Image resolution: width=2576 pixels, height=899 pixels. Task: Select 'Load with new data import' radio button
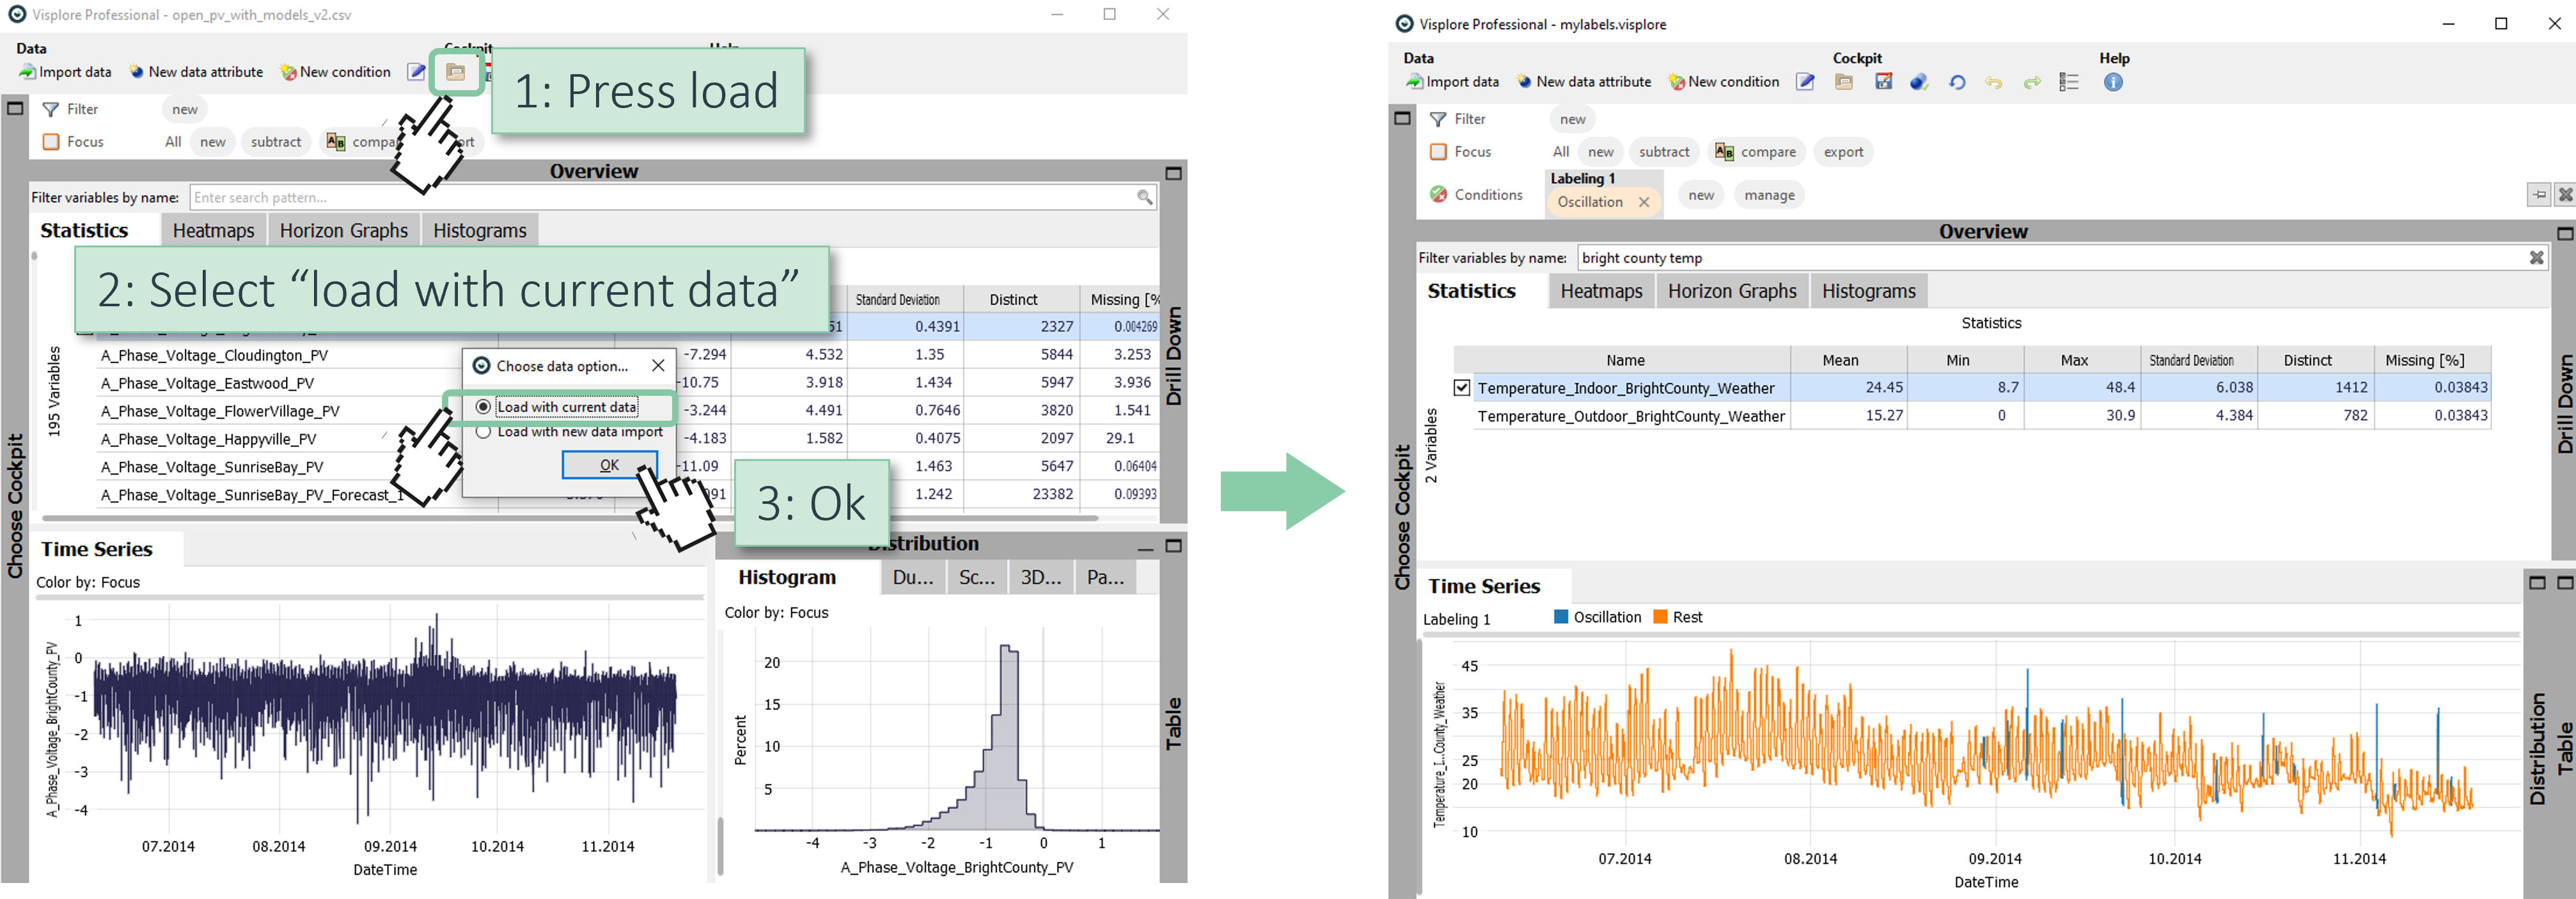[484, 432]
